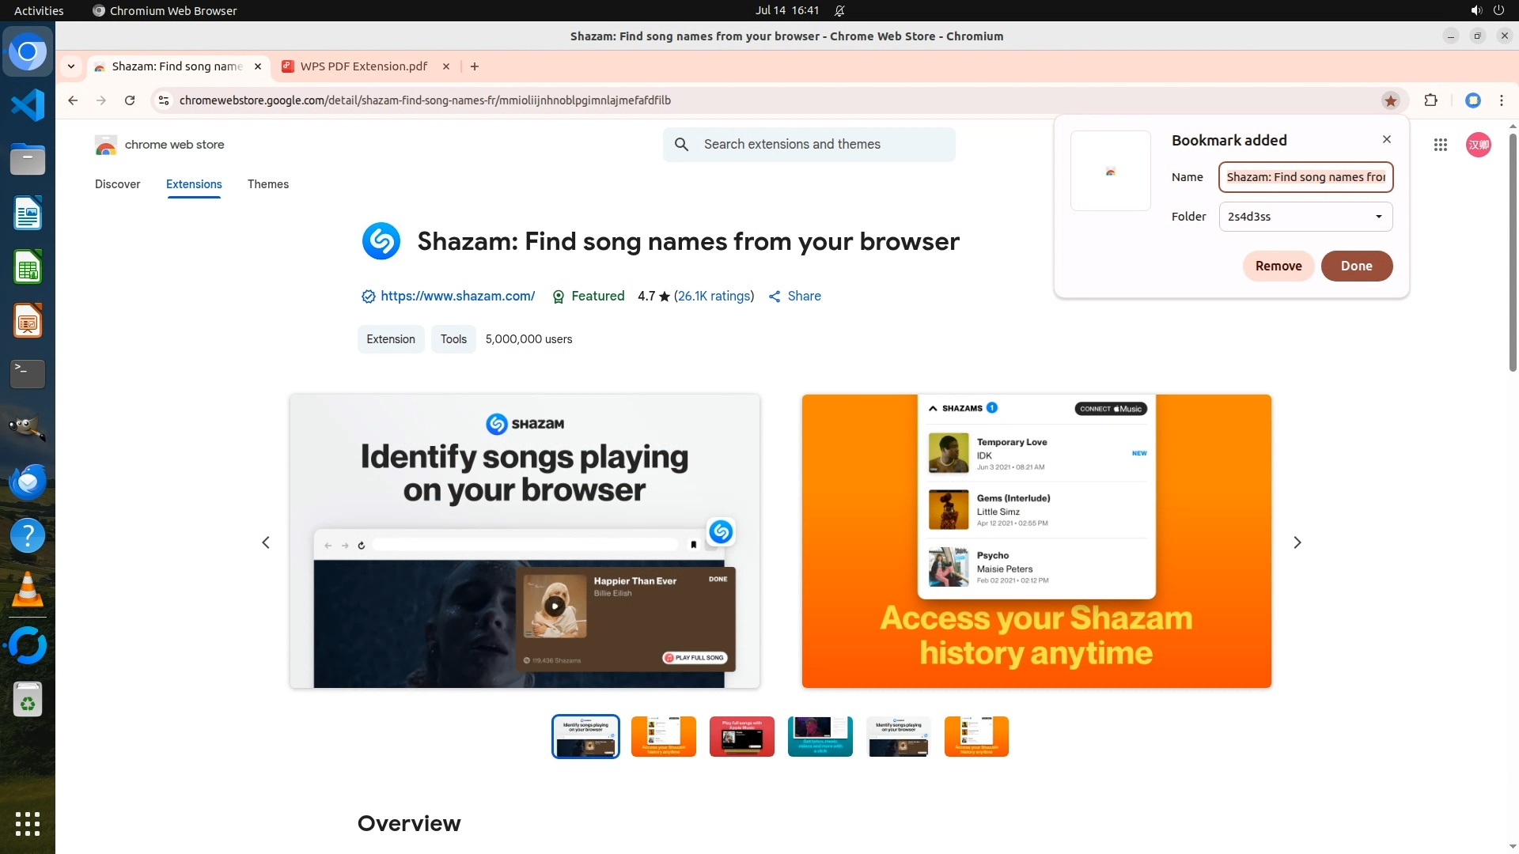The image size is (1519, 854).
Task: Click the previous screenshot arrow
Action: (x=266, y=542)
